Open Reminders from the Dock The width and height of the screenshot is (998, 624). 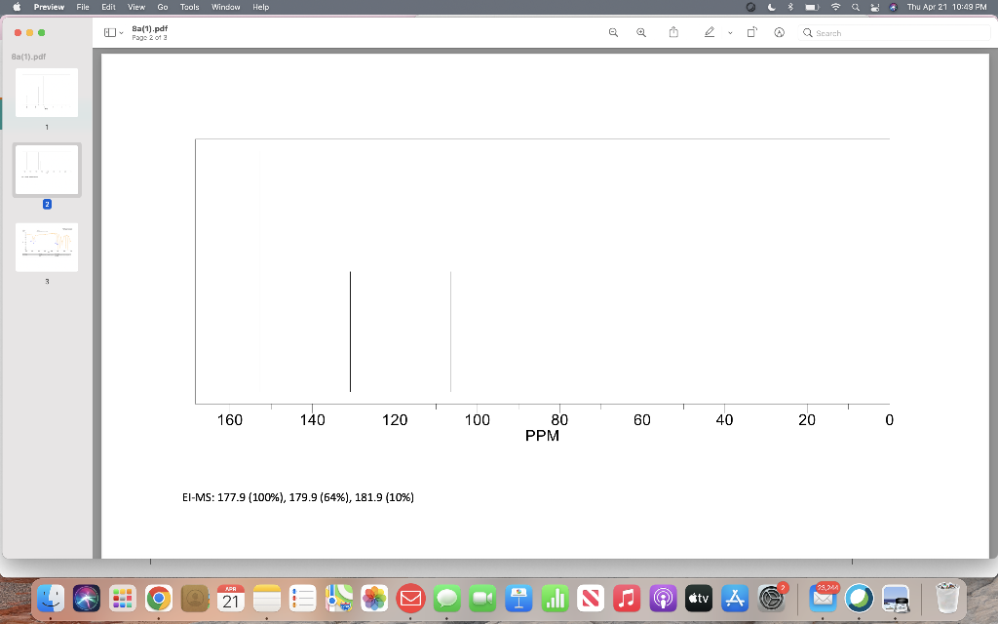(x=303, y=599)
